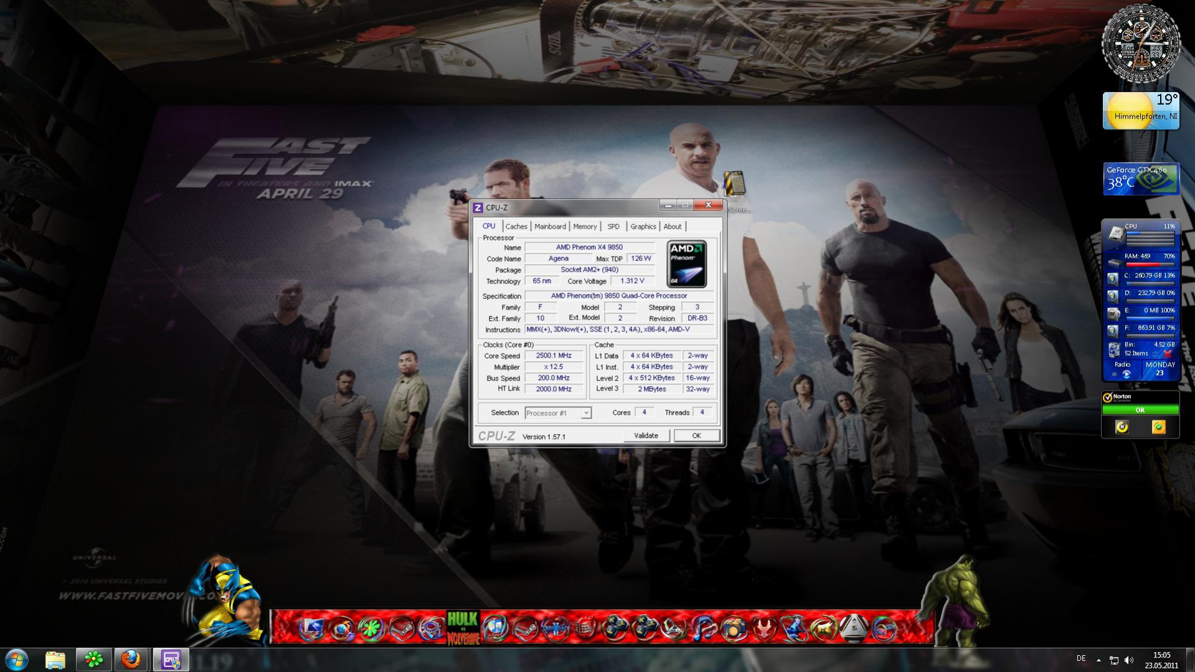Click the GeForce GTX 460 temperature gadget
Image resolution: width=1195 pixels, height=672 pixels.
(1141, 179)
